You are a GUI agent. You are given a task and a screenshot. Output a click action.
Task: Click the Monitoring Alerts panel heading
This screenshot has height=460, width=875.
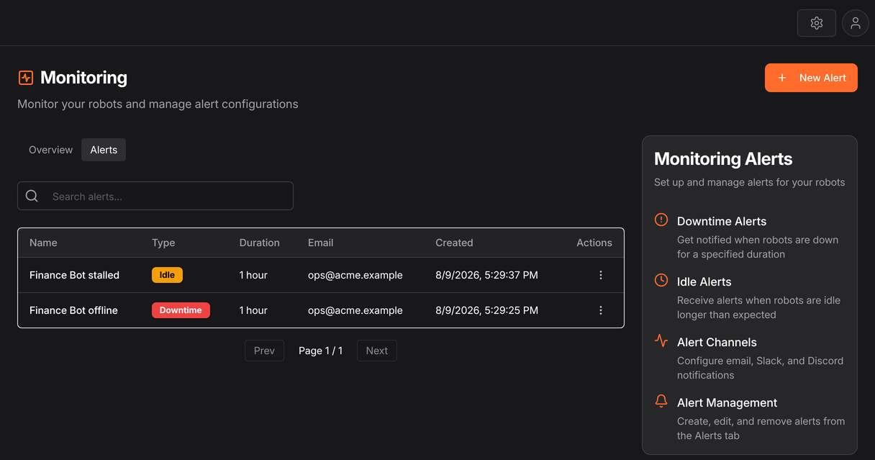[723, 159]
